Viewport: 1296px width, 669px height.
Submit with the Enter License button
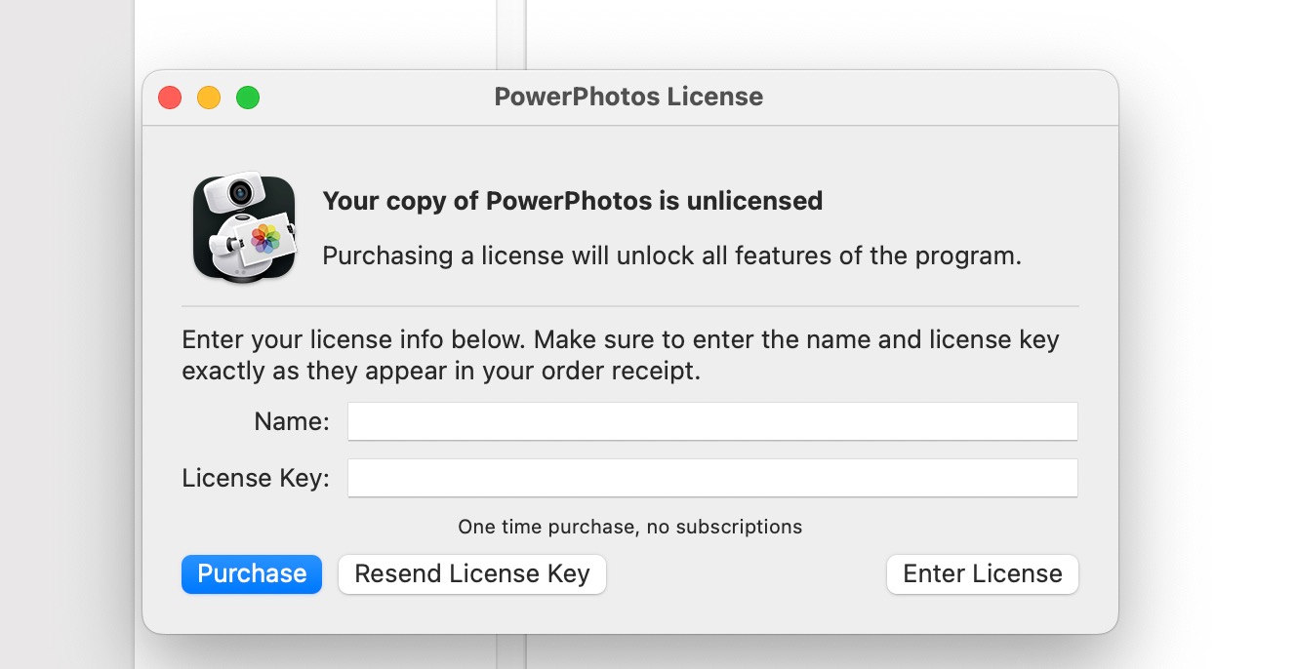pos(982,574)
